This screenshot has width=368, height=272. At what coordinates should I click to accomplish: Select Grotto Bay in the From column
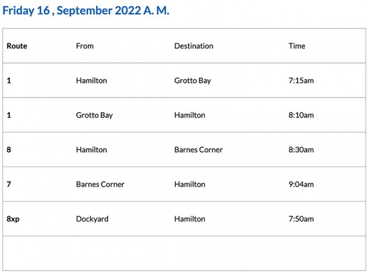[x=94, y=115]
